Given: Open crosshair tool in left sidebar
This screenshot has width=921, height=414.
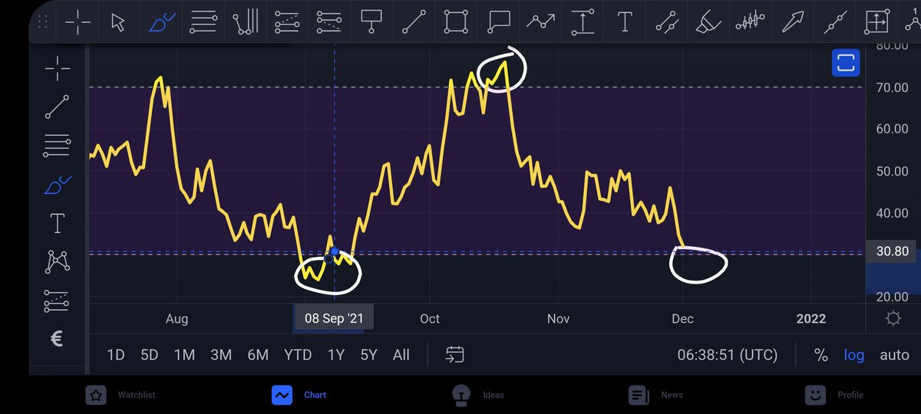Looking at the screenshot, I should click(x=58, y=70).
